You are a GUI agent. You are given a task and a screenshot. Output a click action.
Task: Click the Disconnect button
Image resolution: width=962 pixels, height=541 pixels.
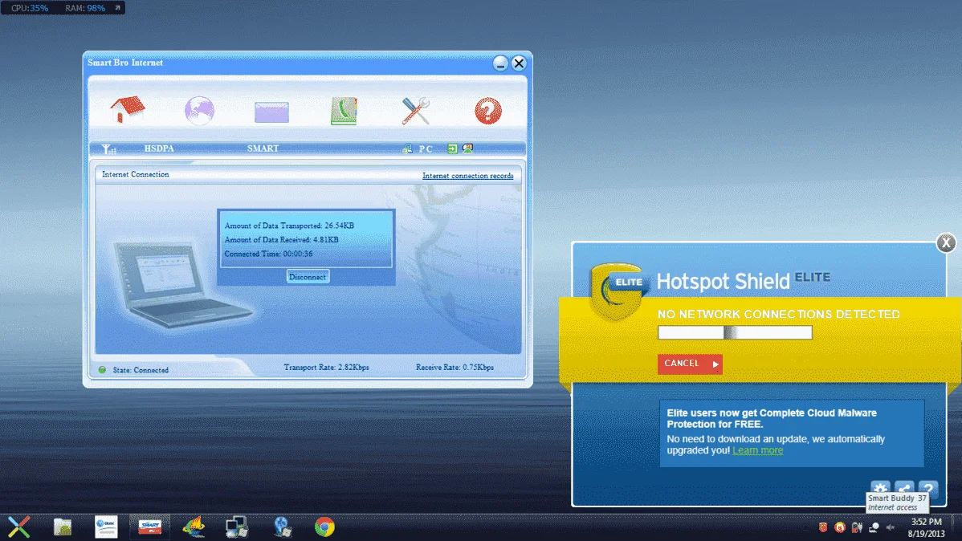pyautogui.click(x=308, y=277)
